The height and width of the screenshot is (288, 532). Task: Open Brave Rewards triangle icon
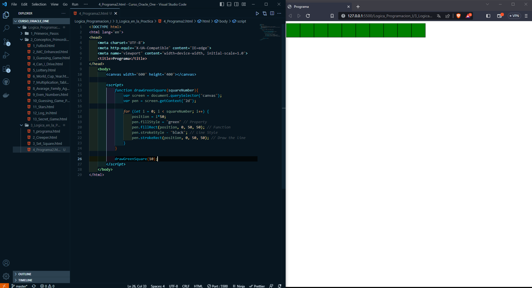pos(469,16)
